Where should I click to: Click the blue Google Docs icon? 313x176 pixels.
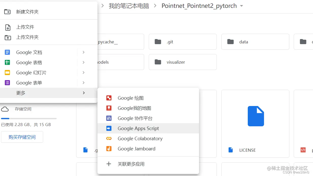click(x=7, y=52)
